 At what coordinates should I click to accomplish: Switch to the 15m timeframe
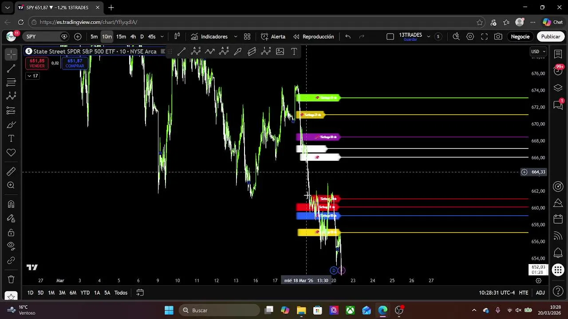pos(121,37)
